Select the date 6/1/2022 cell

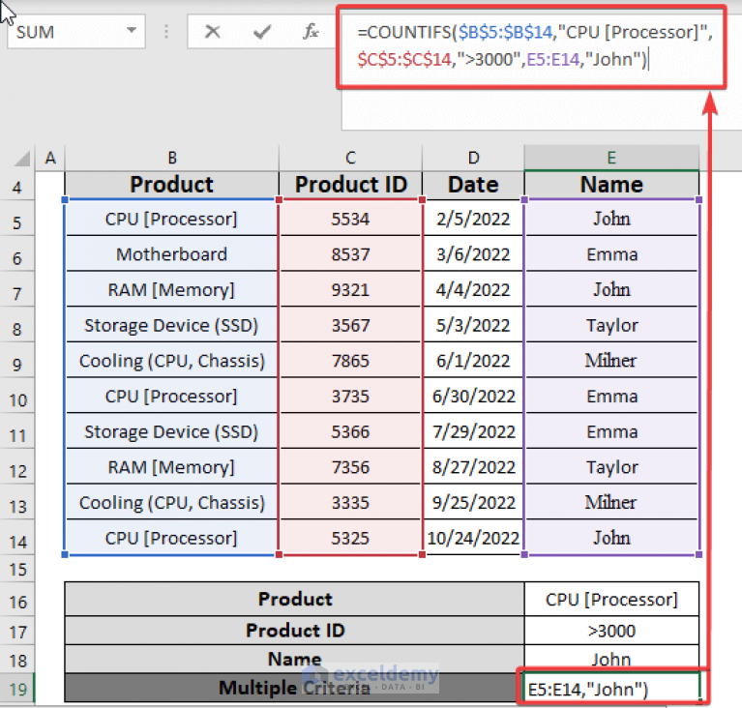tap(473, 361)
